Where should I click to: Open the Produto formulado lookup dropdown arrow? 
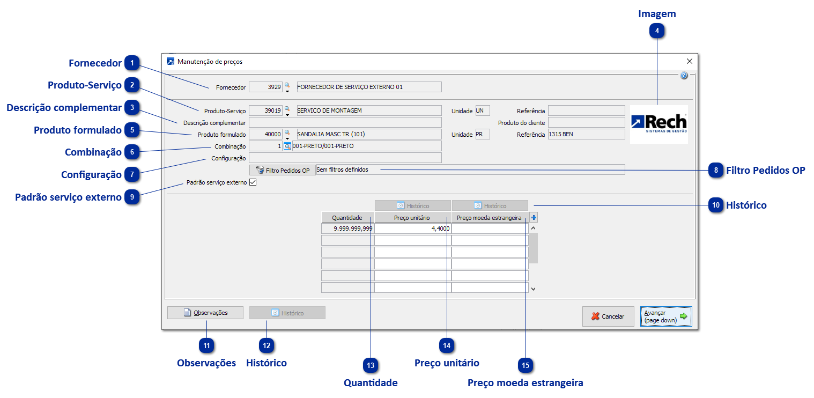(287, 138)
